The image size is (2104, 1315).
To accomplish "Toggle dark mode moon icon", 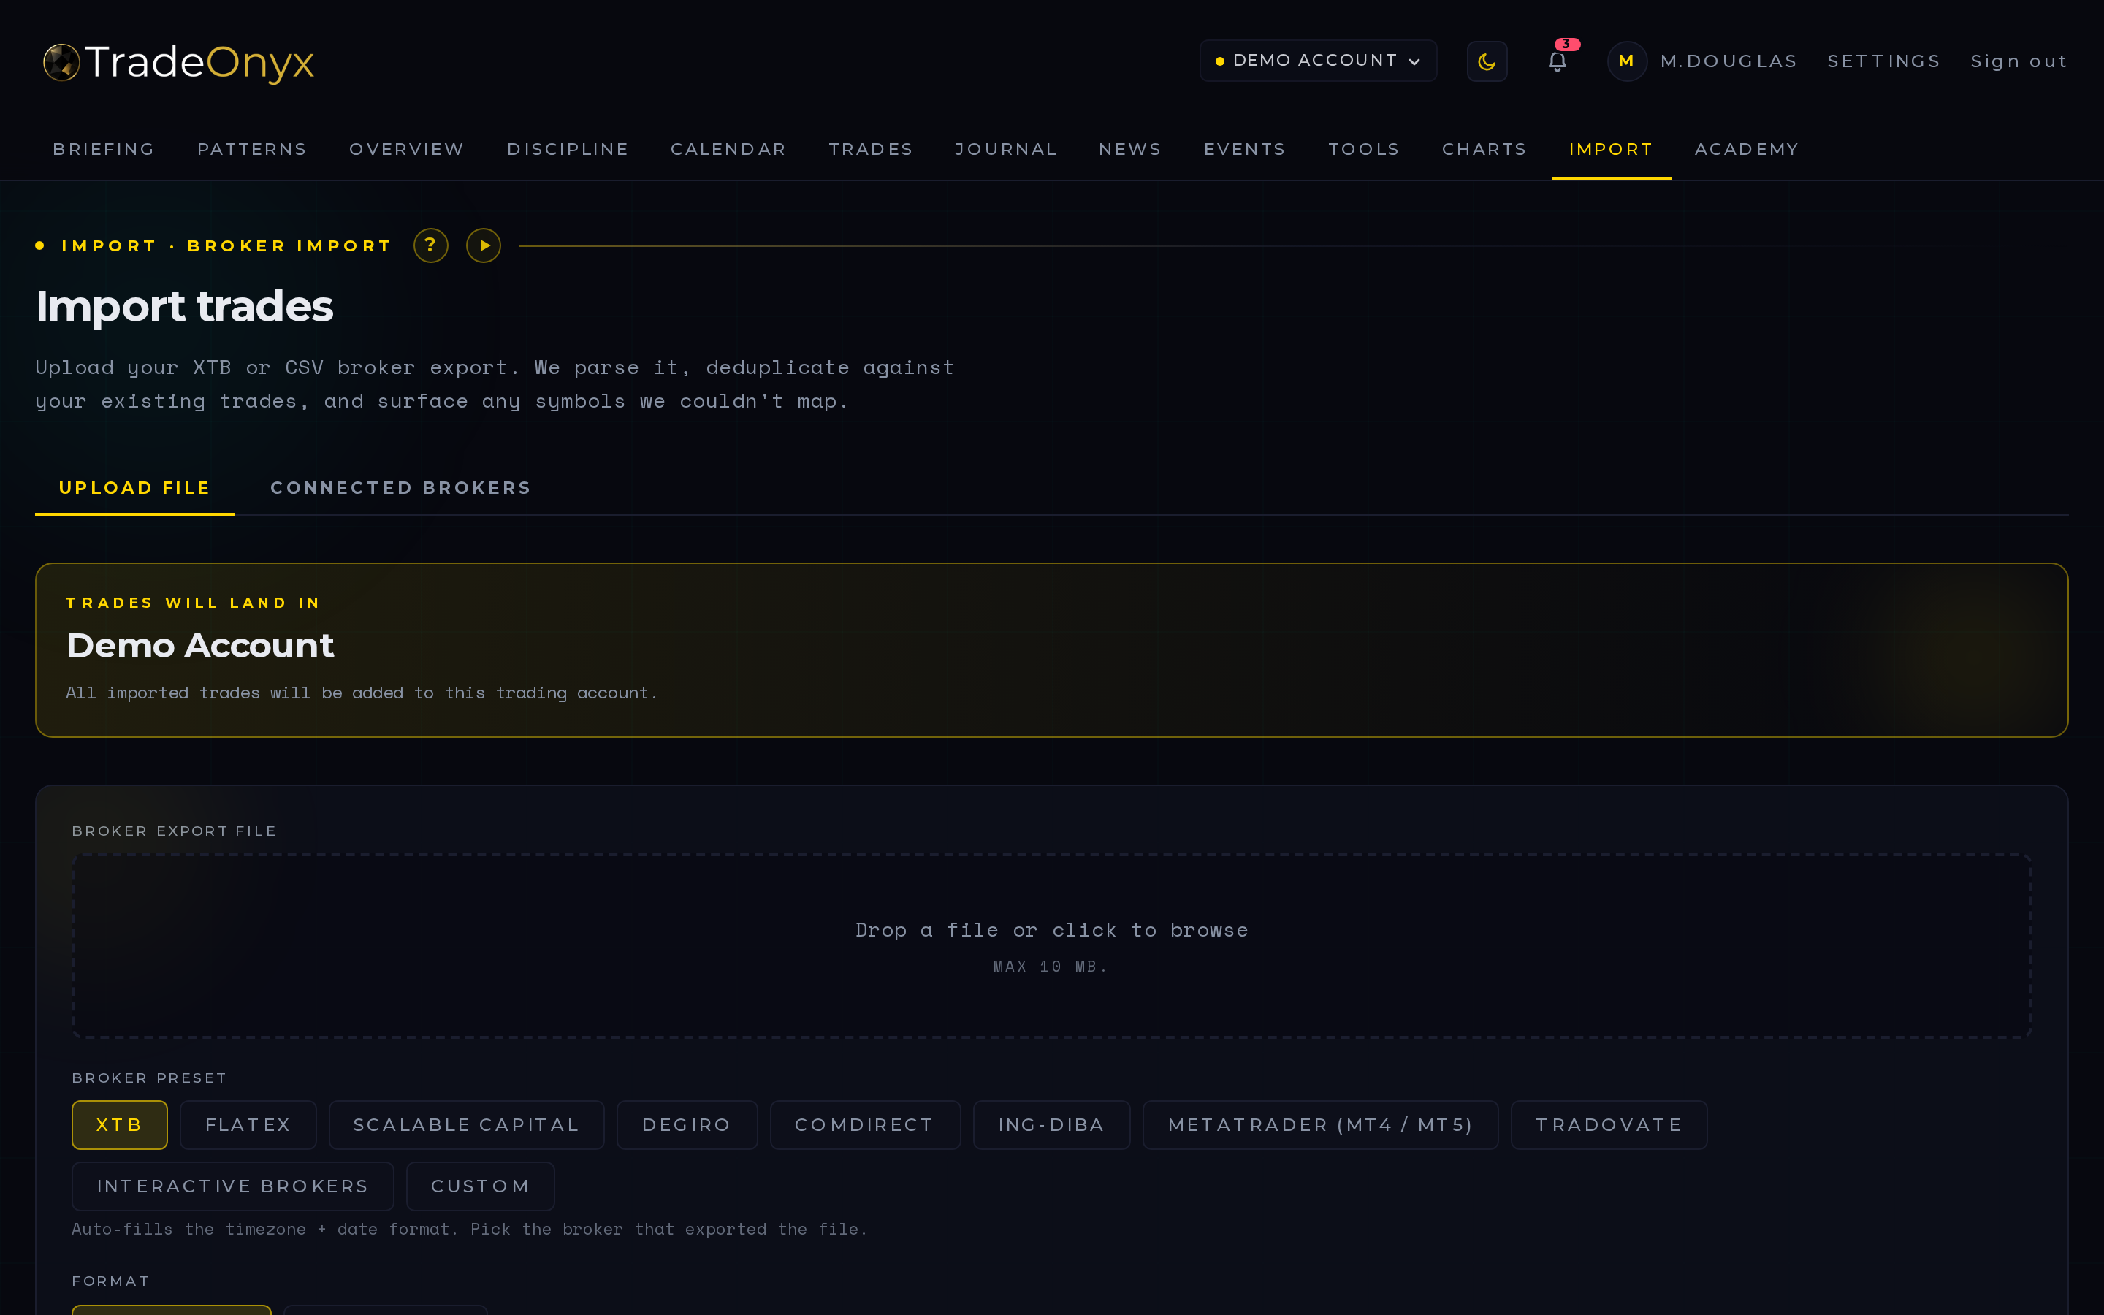I will 1487,62.
